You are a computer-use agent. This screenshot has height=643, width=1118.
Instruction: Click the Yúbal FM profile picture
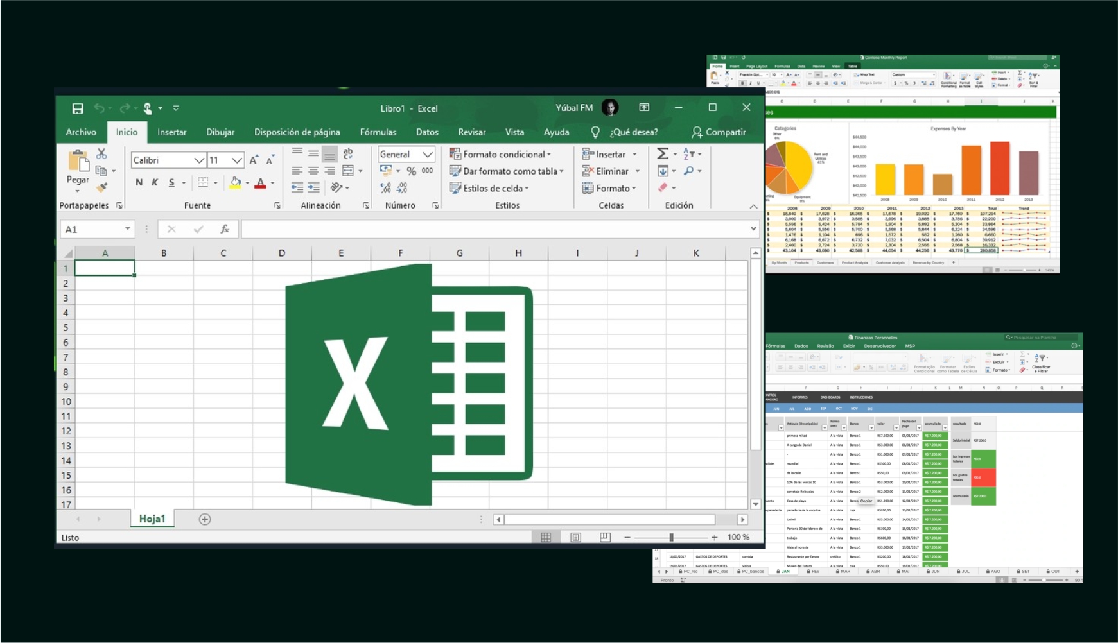[x=610, y=108]
